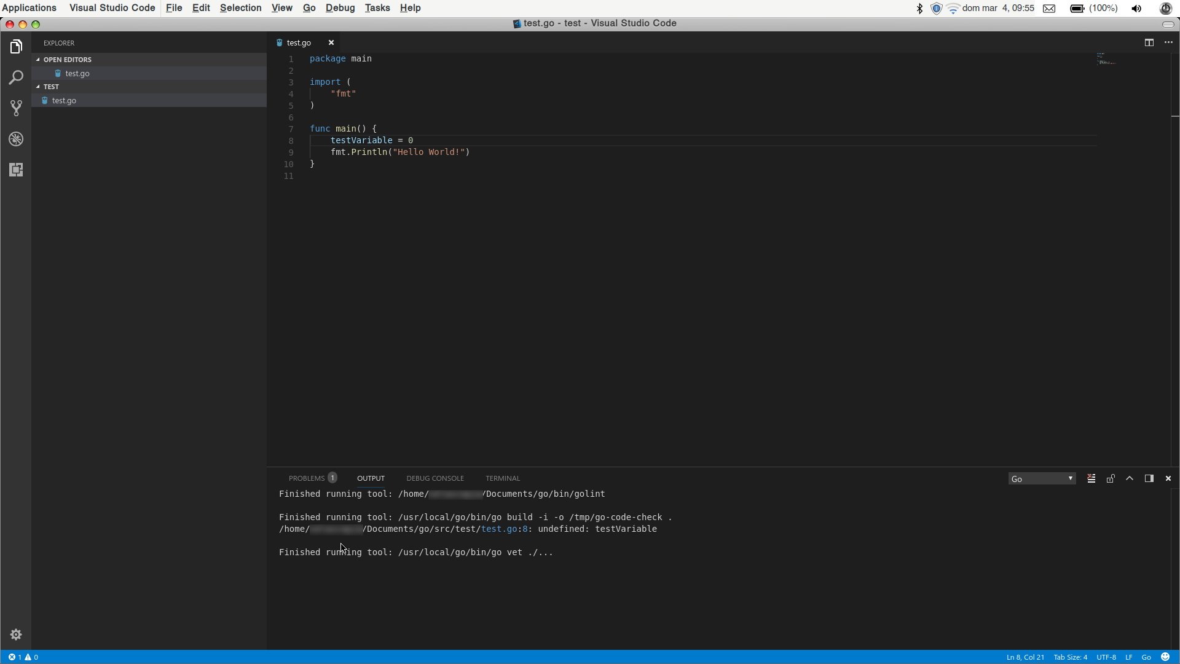Collapse the Open Editors section
Image resolution: width=1180 pixels, height=664 pixels.
tap(67, 59)
